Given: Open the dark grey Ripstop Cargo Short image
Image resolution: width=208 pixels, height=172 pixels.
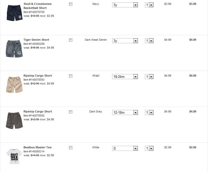Looking at the screenshot, I should click(x=14, y=120).
